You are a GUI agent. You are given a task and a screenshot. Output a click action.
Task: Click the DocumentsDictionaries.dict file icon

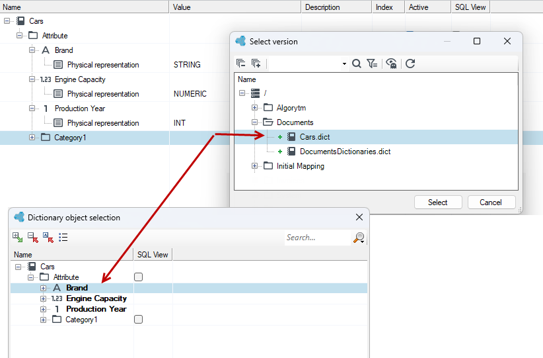291,152
